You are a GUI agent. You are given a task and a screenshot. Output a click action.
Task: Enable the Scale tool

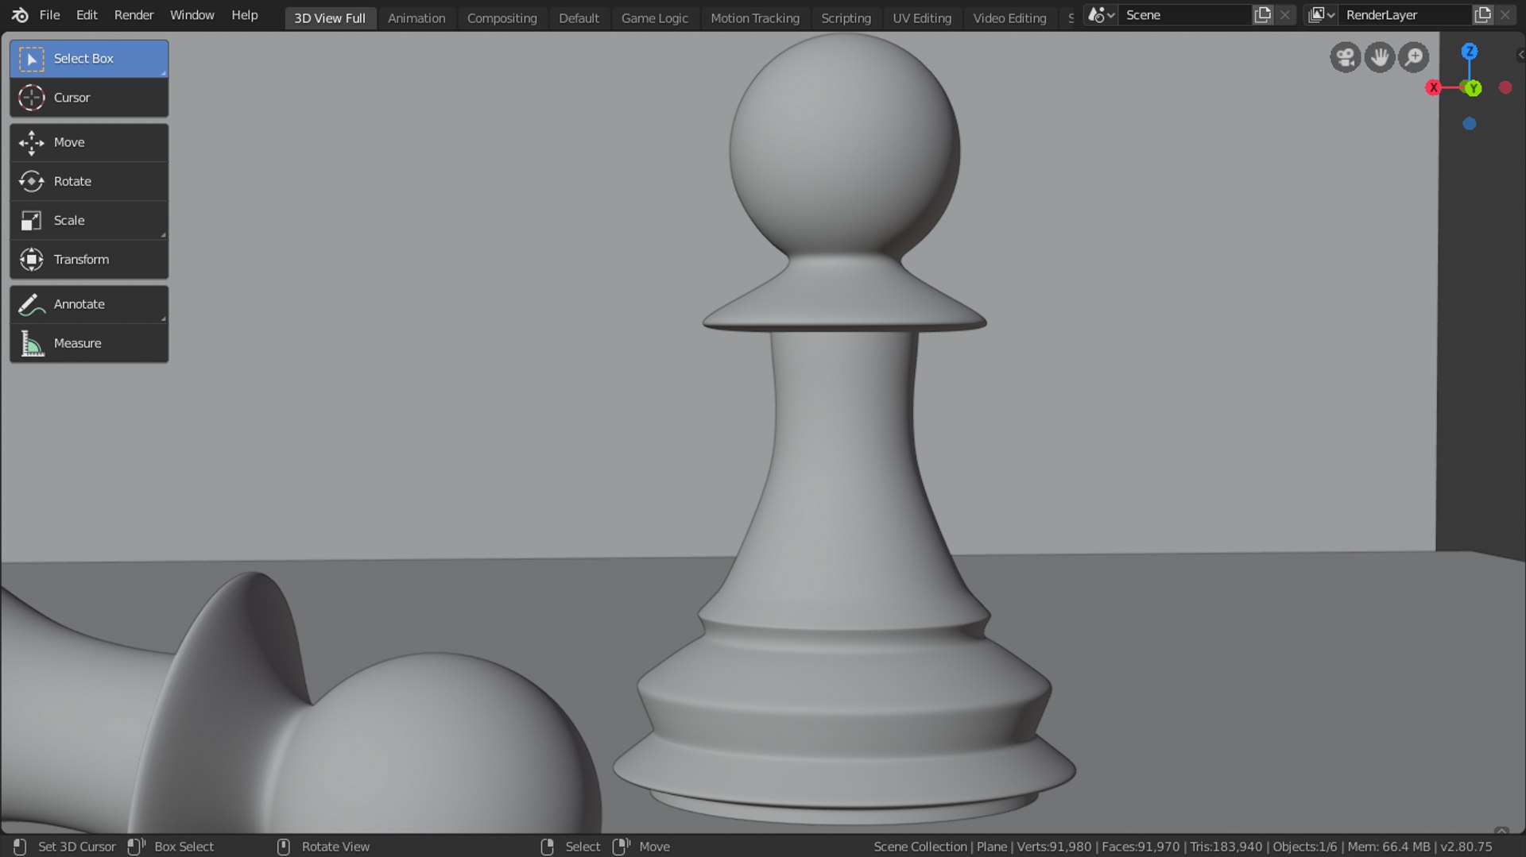point(89,221)
